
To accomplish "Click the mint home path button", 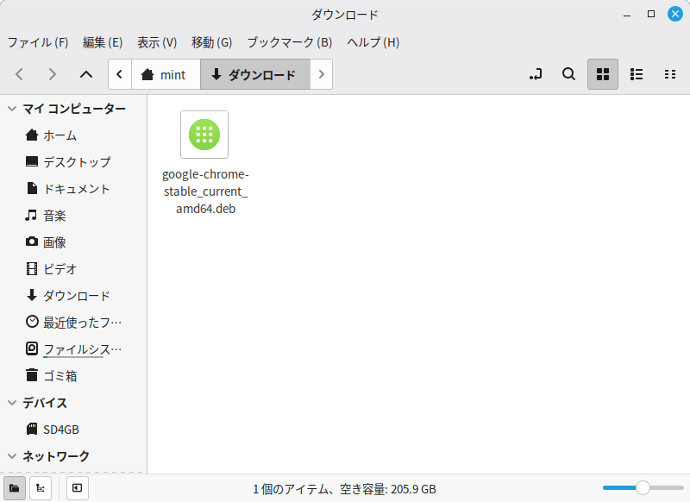I will coord(165,74).
